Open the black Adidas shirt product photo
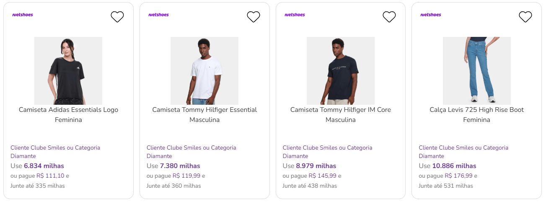Image resolution: width=546 pixels, height=202 pixels. pos(68,70)
